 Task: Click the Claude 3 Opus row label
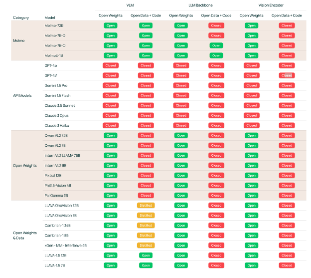[x=56, y=116]
